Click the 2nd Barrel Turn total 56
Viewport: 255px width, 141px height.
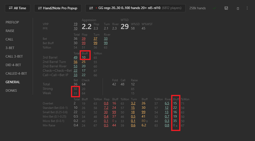pos(75,62)
